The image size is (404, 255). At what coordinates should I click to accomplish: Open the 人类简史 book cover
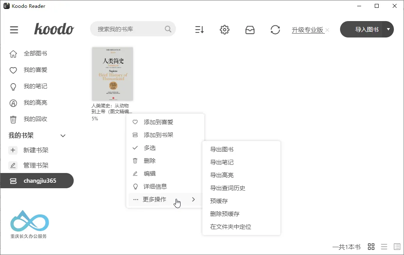113,74
